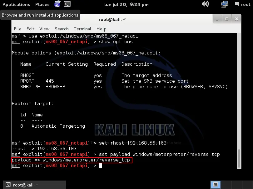Image resolution: width=253 pixels, height=189 pixels.
Task: Open the Search menu in terminal
Action: pos(62,29)
